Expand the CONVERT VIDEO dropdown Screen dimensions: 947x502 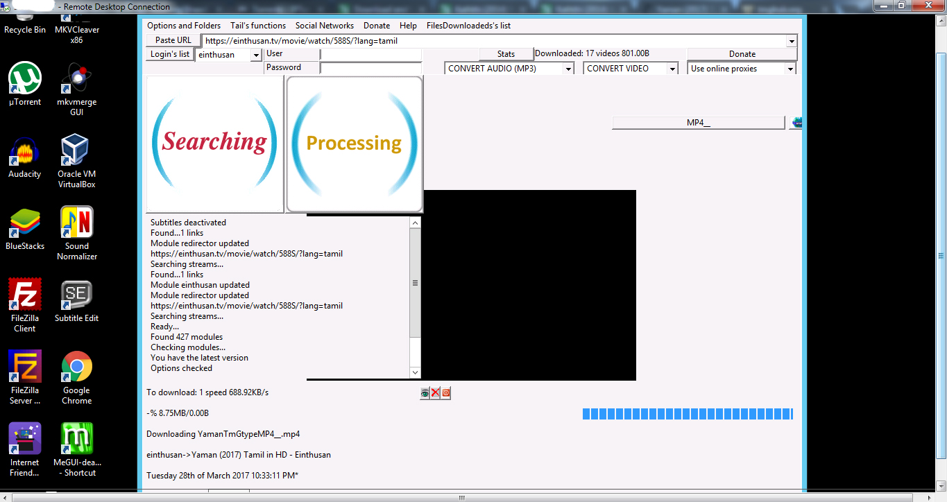[x=672, y=69]
